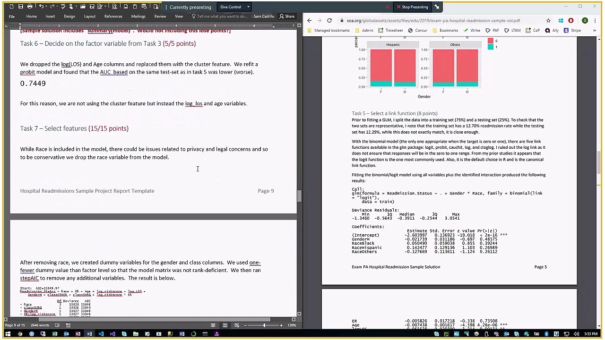Open the Managed bookmarks folder
Screen dimensions: 605x340
pyautogui.click(x=328, y=30)
